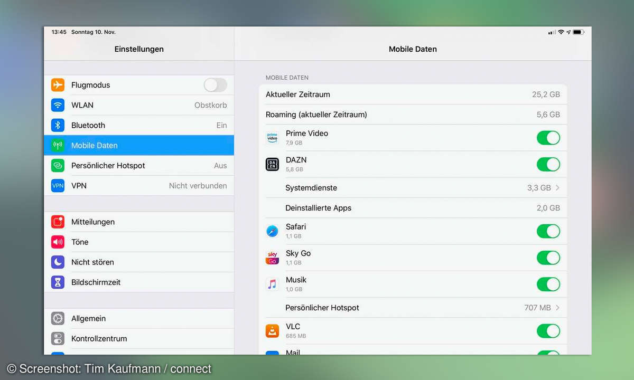The width and height of the screenshot is (634, 380).
Task: Tap the DAZN app icon
Action: 272,164
